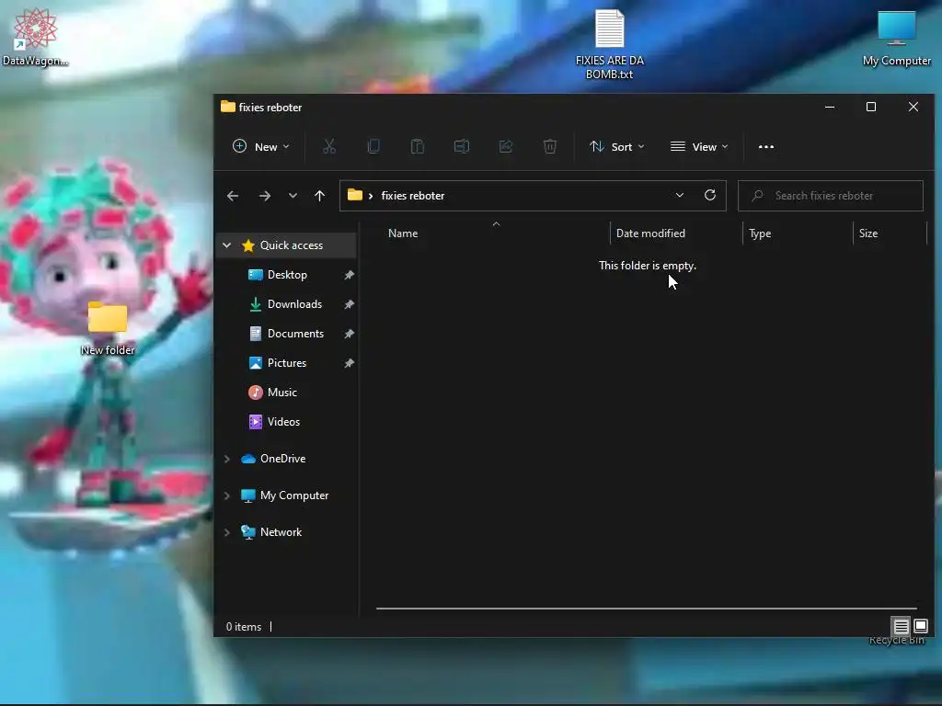Screen dimensions: 942x706
Task: Go forward with the right arrow
Action: pos(264,196)
